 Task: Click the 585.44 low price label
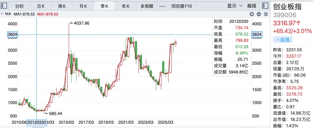coord(53,114)
